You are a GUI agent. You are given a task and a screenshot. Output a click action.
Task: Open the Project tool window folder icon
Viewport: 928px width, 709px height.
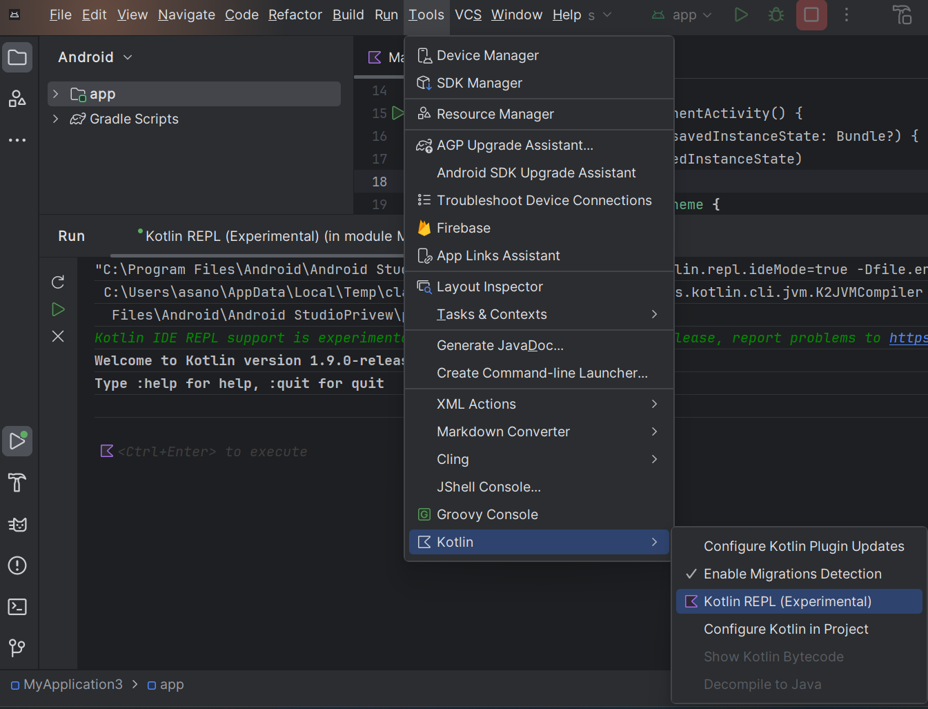(x=17, y=57)
